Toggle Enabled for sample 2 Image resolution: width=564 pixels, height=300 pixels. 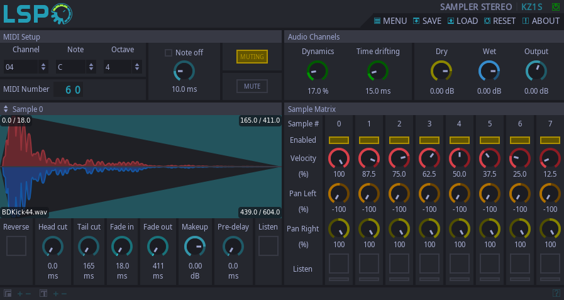point(399,140)
